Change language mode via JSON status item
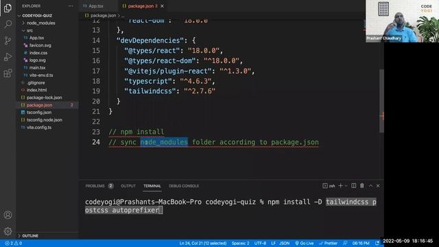The height and width of the screenshot is (247, 439). pyautogui.click(x=284, y=244)
